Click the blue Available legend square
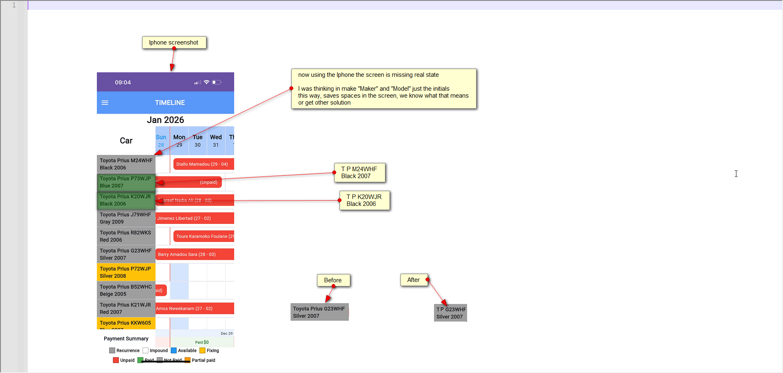 [174, 351]
